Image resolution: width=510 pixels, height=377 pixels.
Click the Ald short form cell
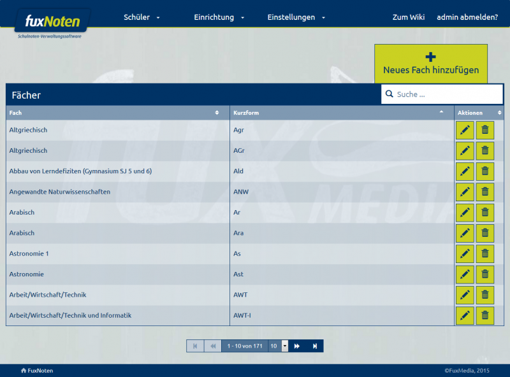342,171
